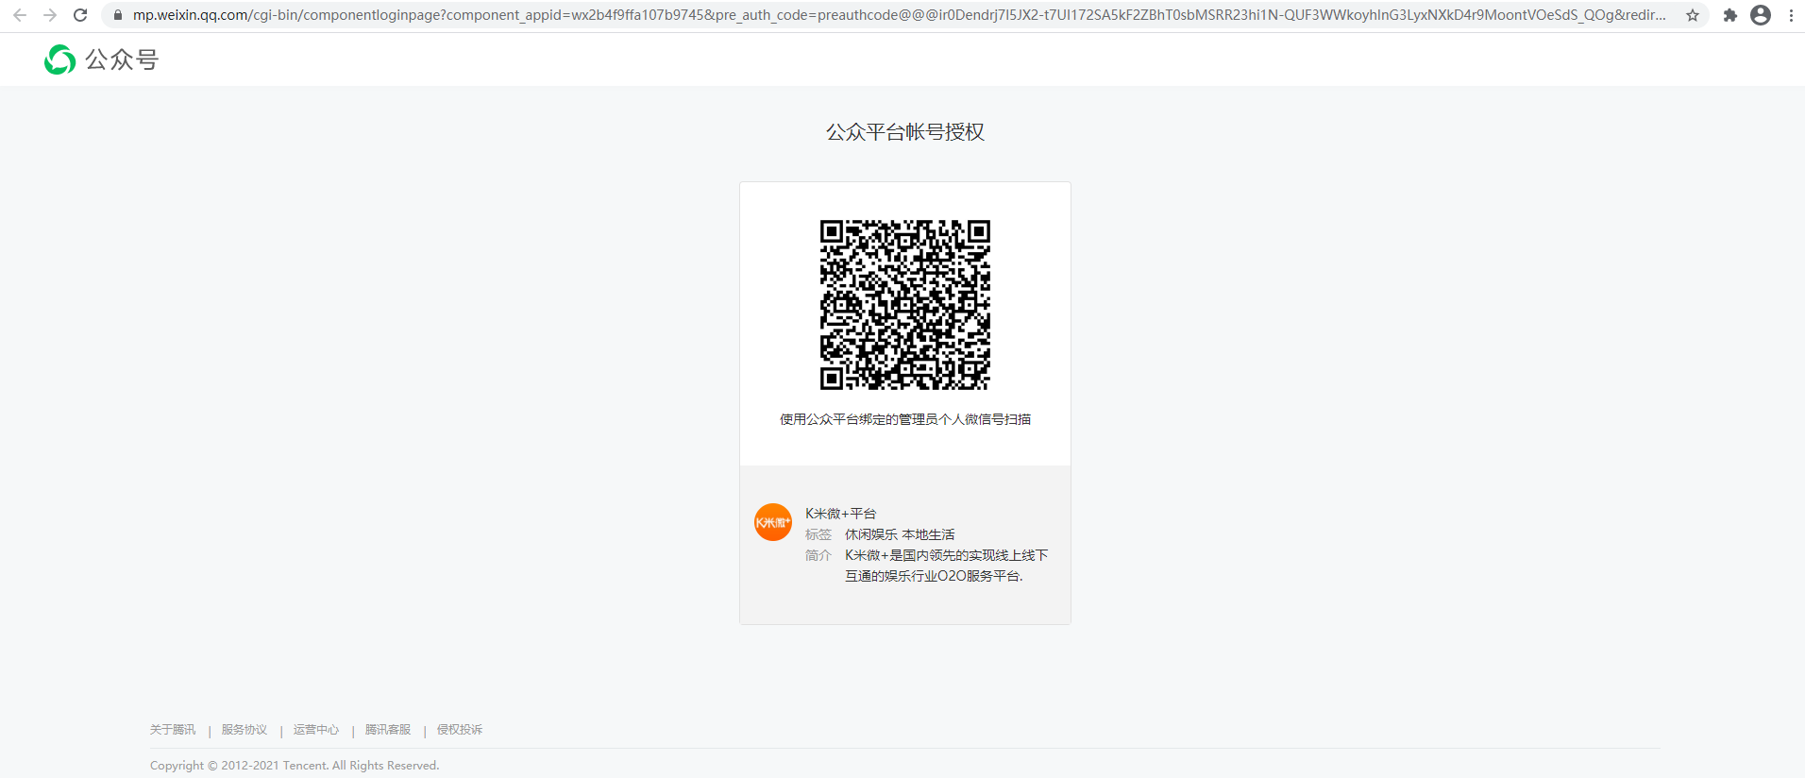Open 运营中心 footer link
Viewport: 1805px width, 778px height.
tap(316, 730)
